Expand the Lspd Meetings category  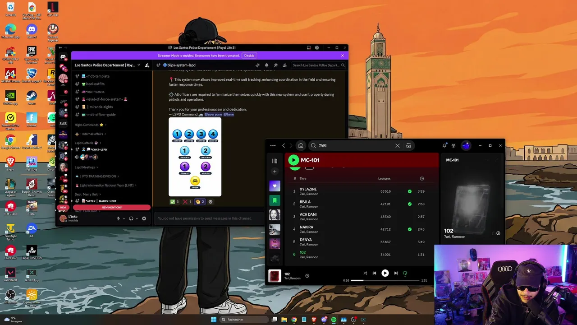(x=87, y=167)
